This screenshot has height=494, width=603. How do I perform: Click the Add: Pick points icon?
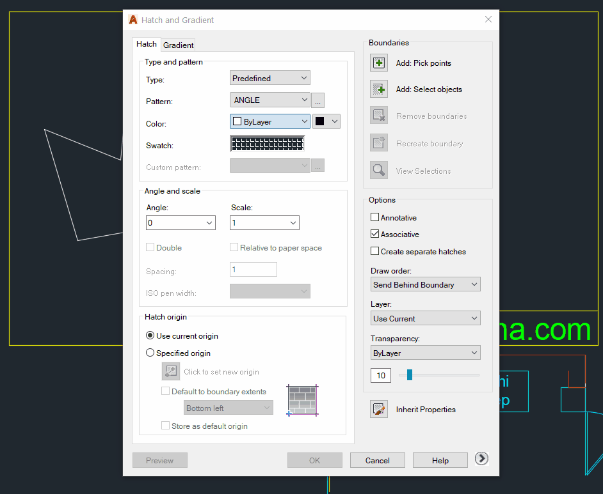pyautogui.click(x=379, y=63)
